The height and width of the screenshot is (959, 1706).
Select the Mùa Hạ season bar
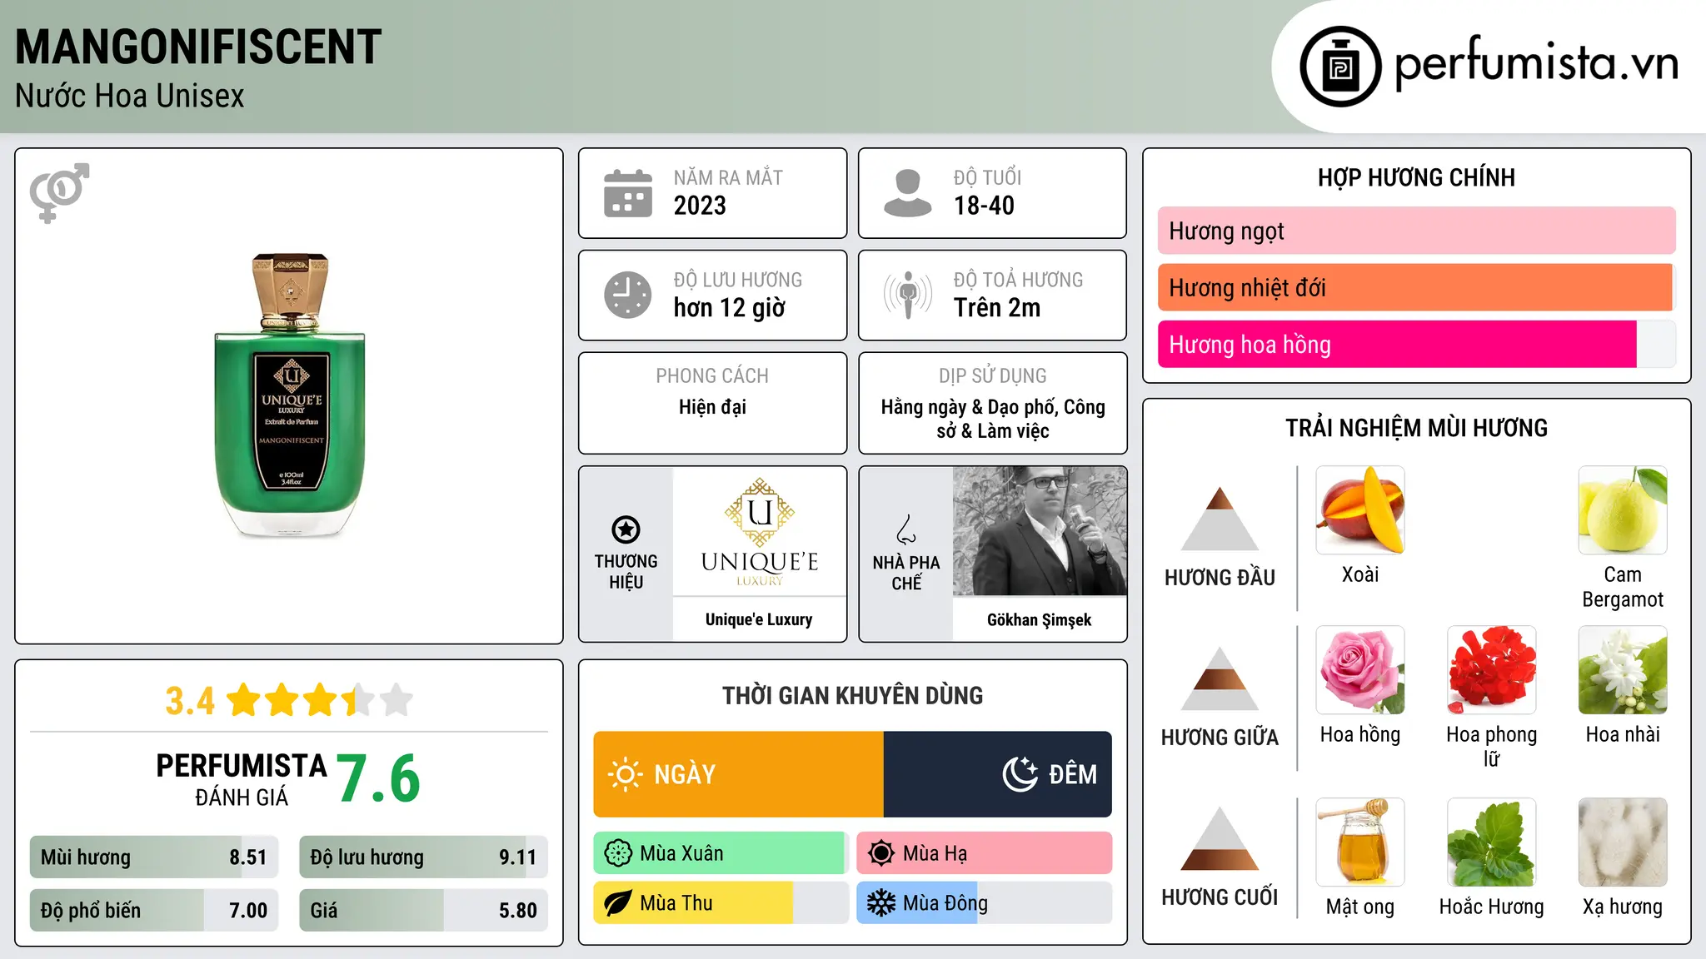[985, 853]
